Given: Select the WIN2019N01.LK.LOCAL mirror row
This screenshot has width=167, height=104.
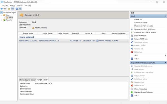Looking at the screenshot, I should point(73,41).
